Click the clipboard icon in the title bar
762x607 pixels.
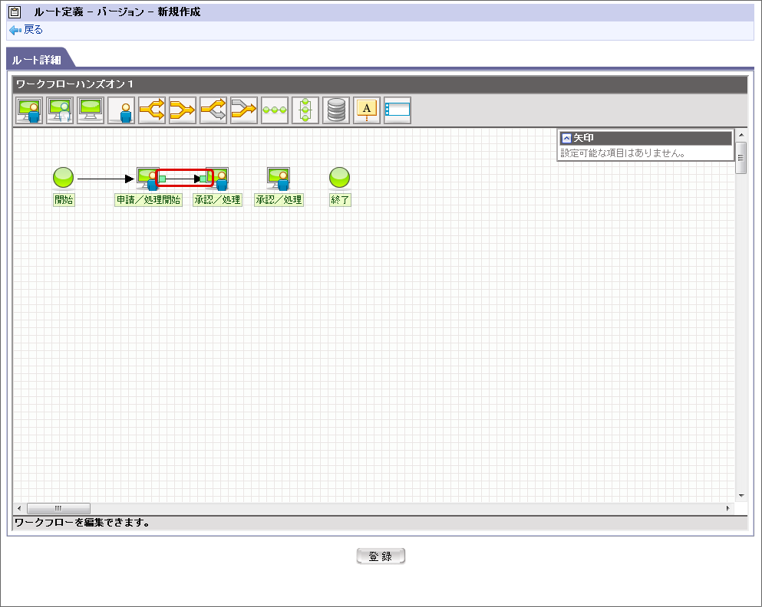pyautogui.click(x=15, y=11)
